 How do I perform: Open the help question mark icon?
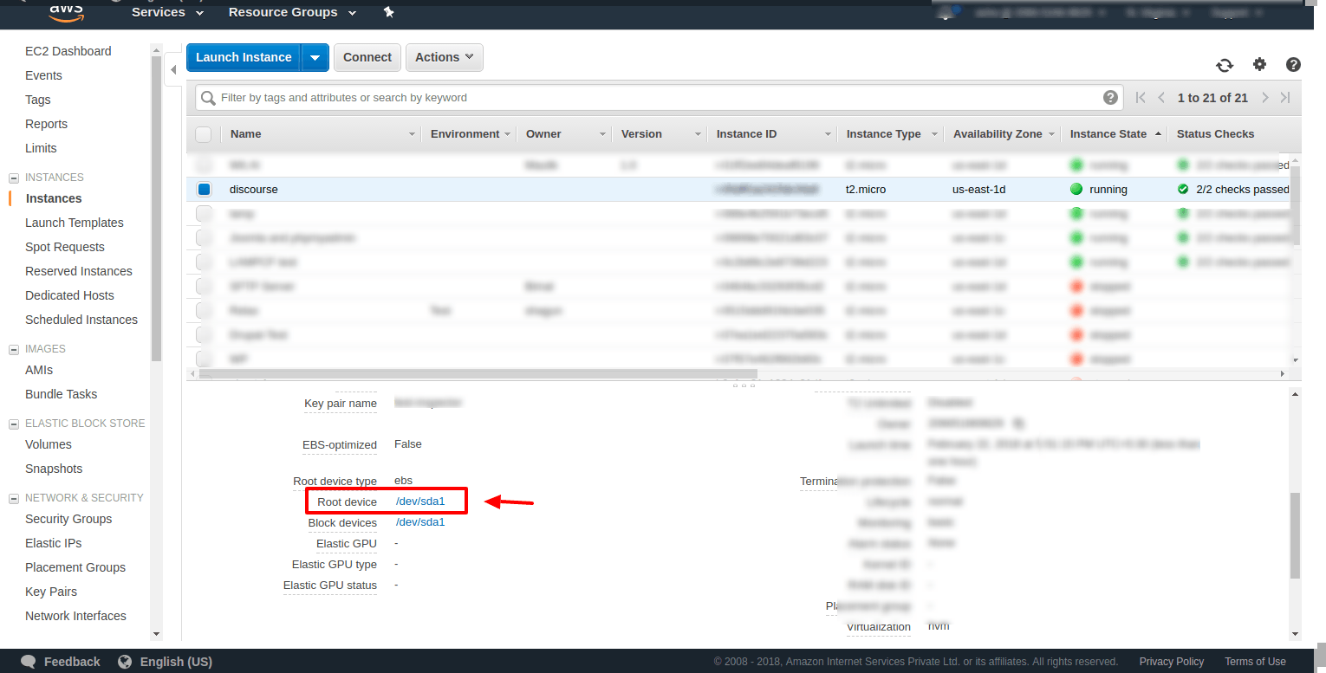coord(1293,64)
